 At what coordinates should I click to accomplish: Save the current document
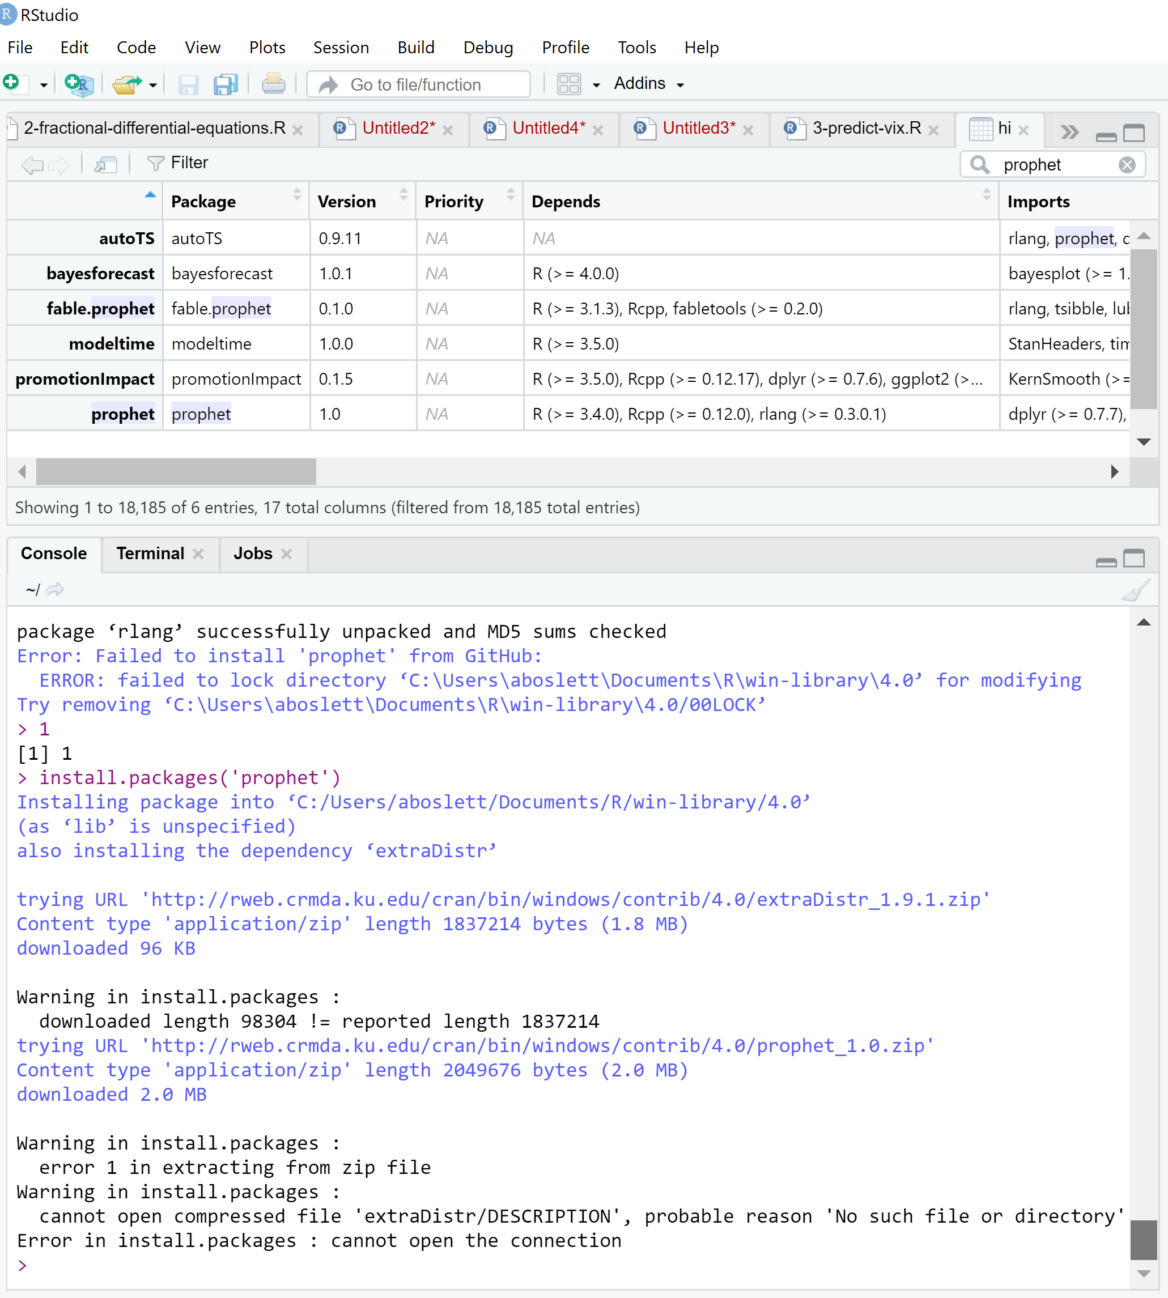[x=188, y=84]
